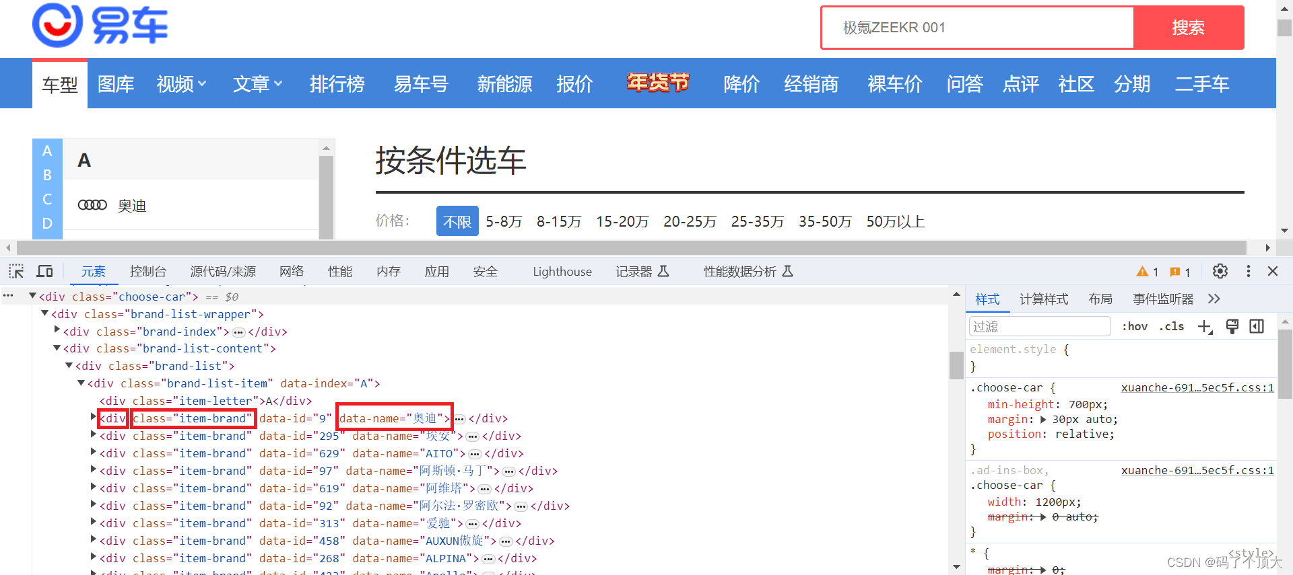Open the stylesheet link beside .choose-car rule
The width and height of the screenshot is (1293, 575).
point(1197,387)
